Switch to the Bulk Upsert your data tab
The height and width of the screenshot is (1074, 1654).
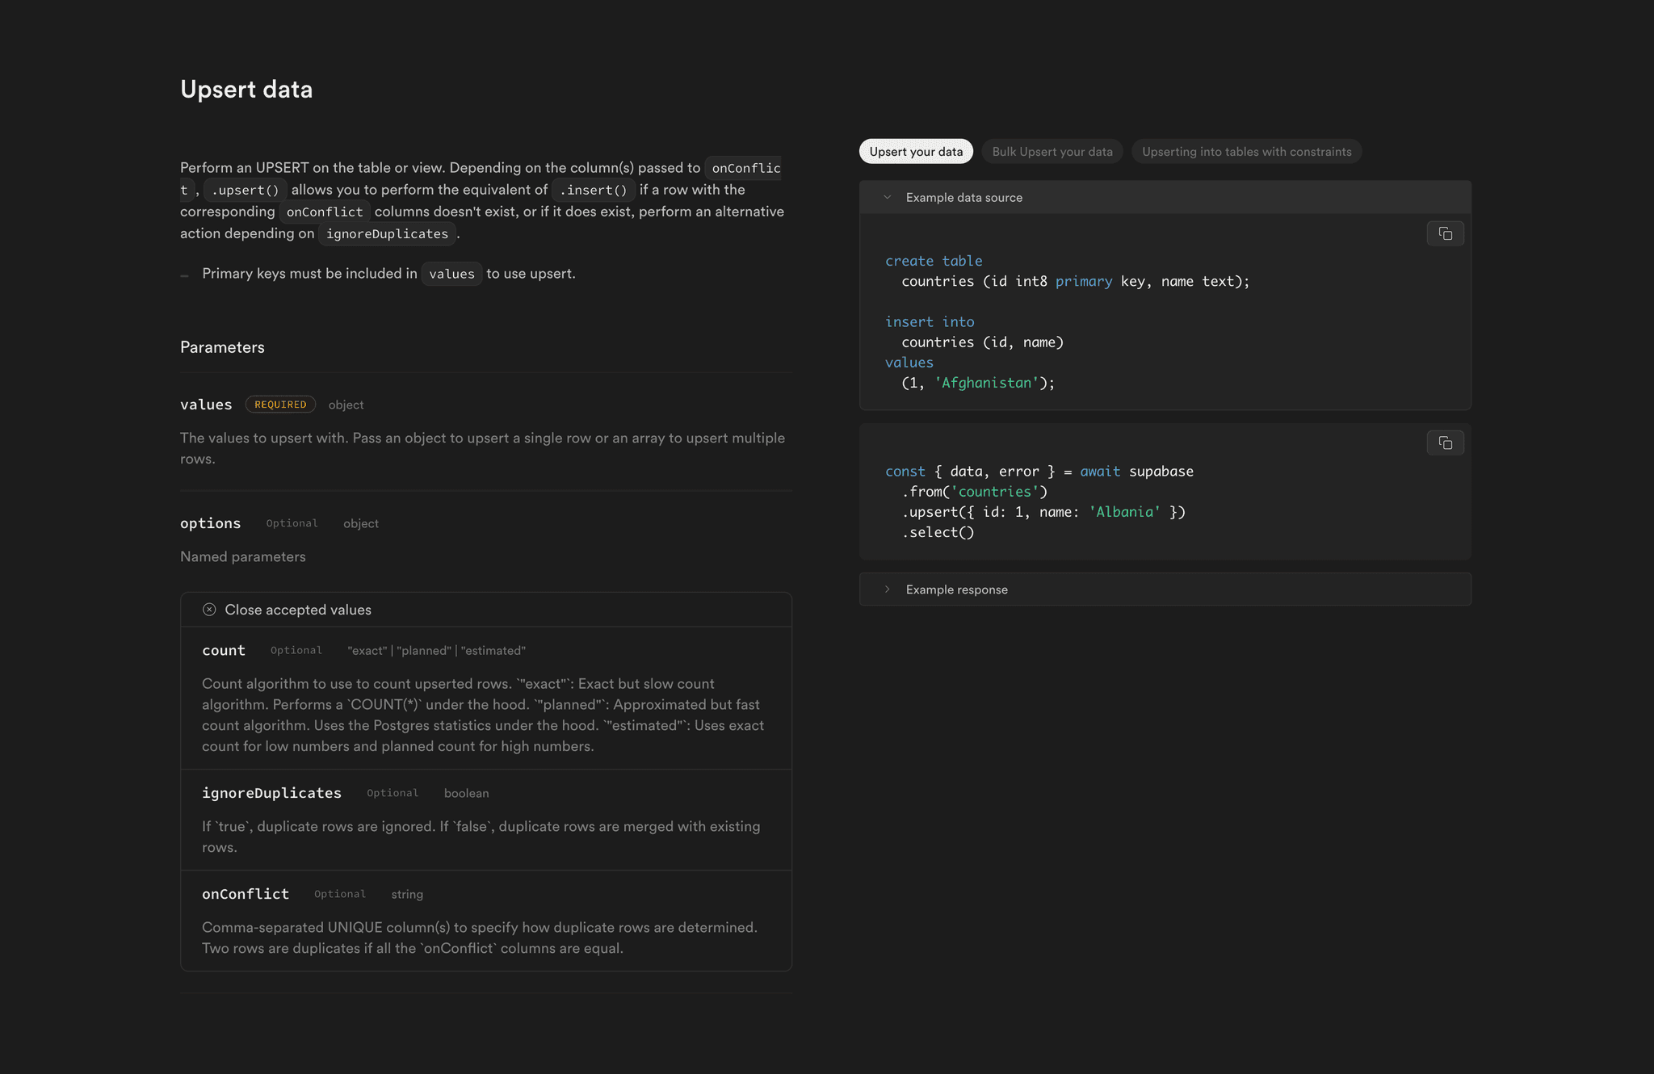click(1052, 151)
